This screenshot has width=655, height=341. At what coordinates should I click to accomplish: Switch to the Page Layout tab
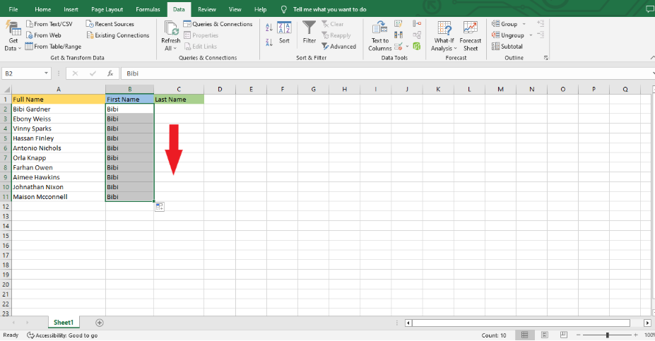point(107,9)
